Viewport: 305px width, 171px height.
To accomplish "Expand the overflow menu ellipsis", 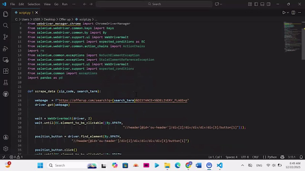I will [74, 4].
